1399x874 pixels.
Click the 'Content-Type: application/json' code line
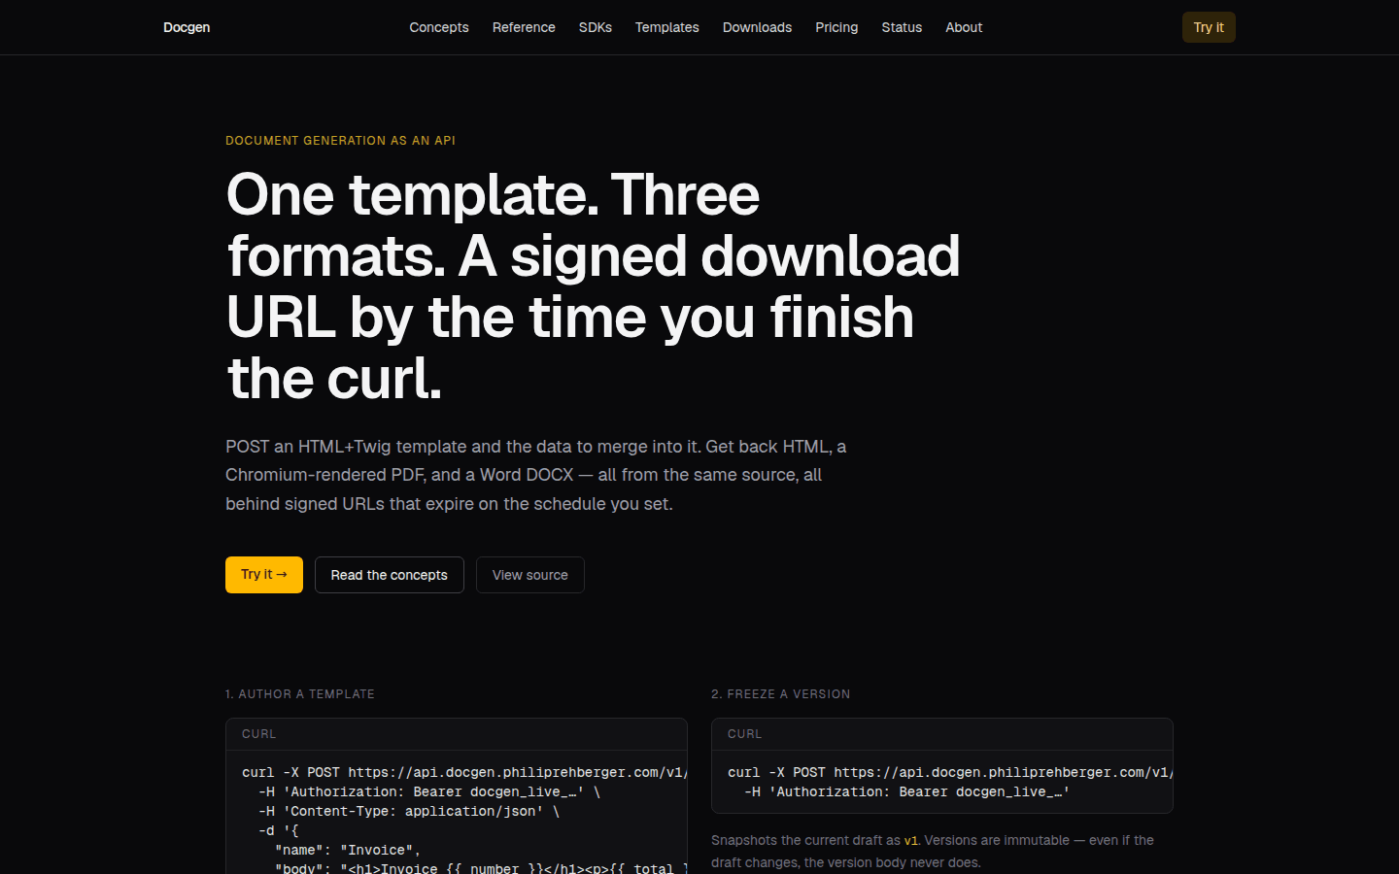tap(409, 811)
